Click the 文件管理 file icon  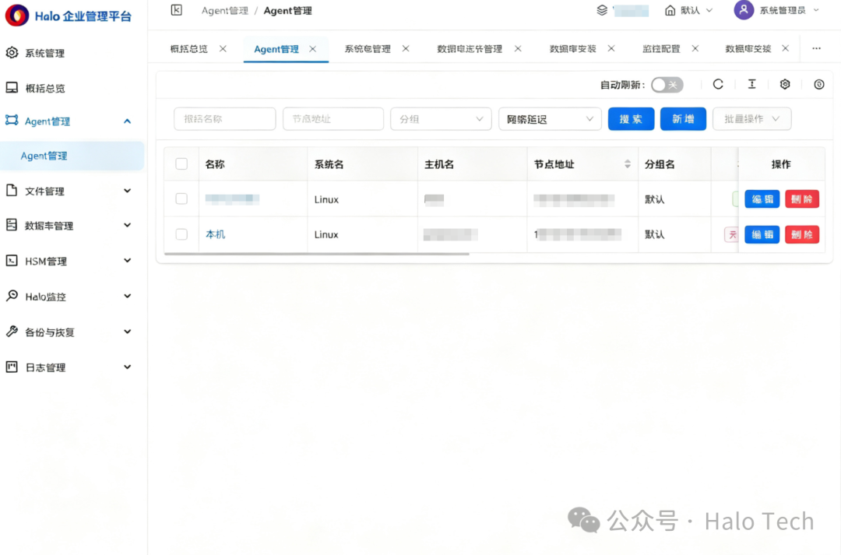pos(12,191)
